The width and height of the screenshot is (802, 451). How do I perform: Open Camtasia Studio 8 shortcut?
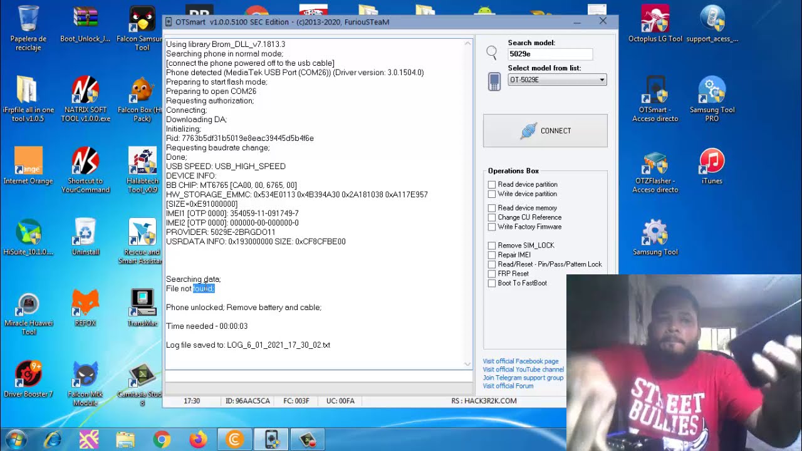(x=142, y=383)
